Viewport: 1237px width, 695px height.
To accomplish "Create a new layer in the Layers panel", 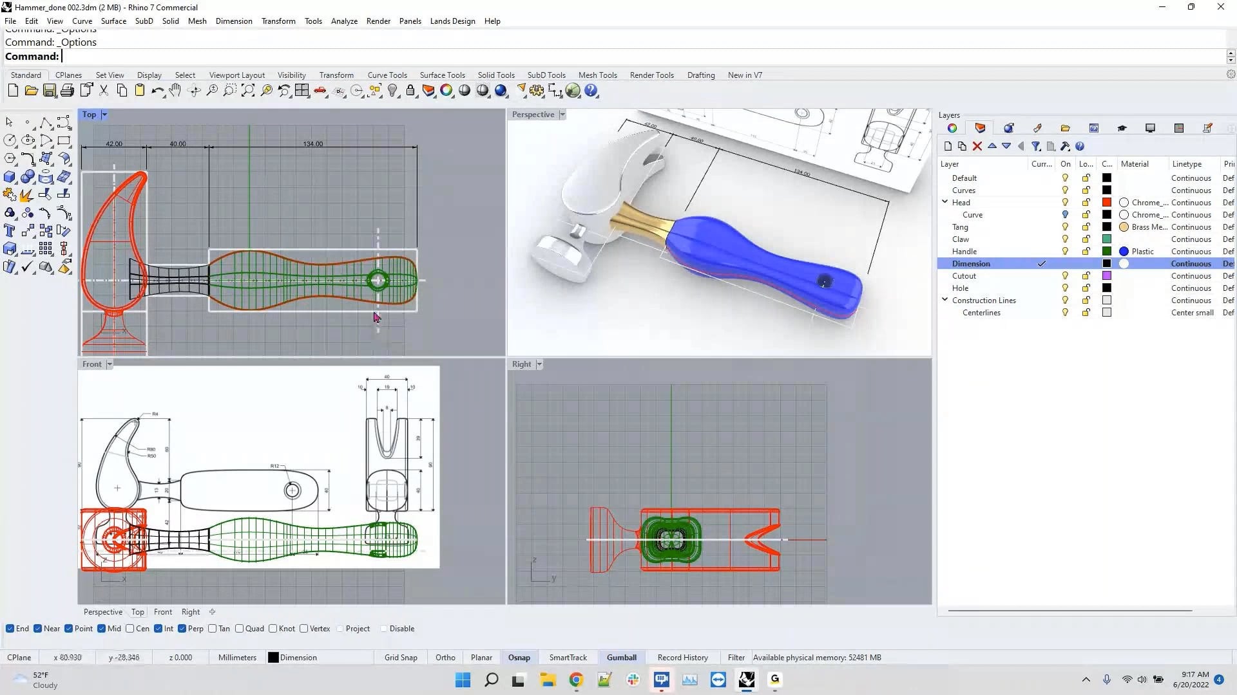I will 948,146.
